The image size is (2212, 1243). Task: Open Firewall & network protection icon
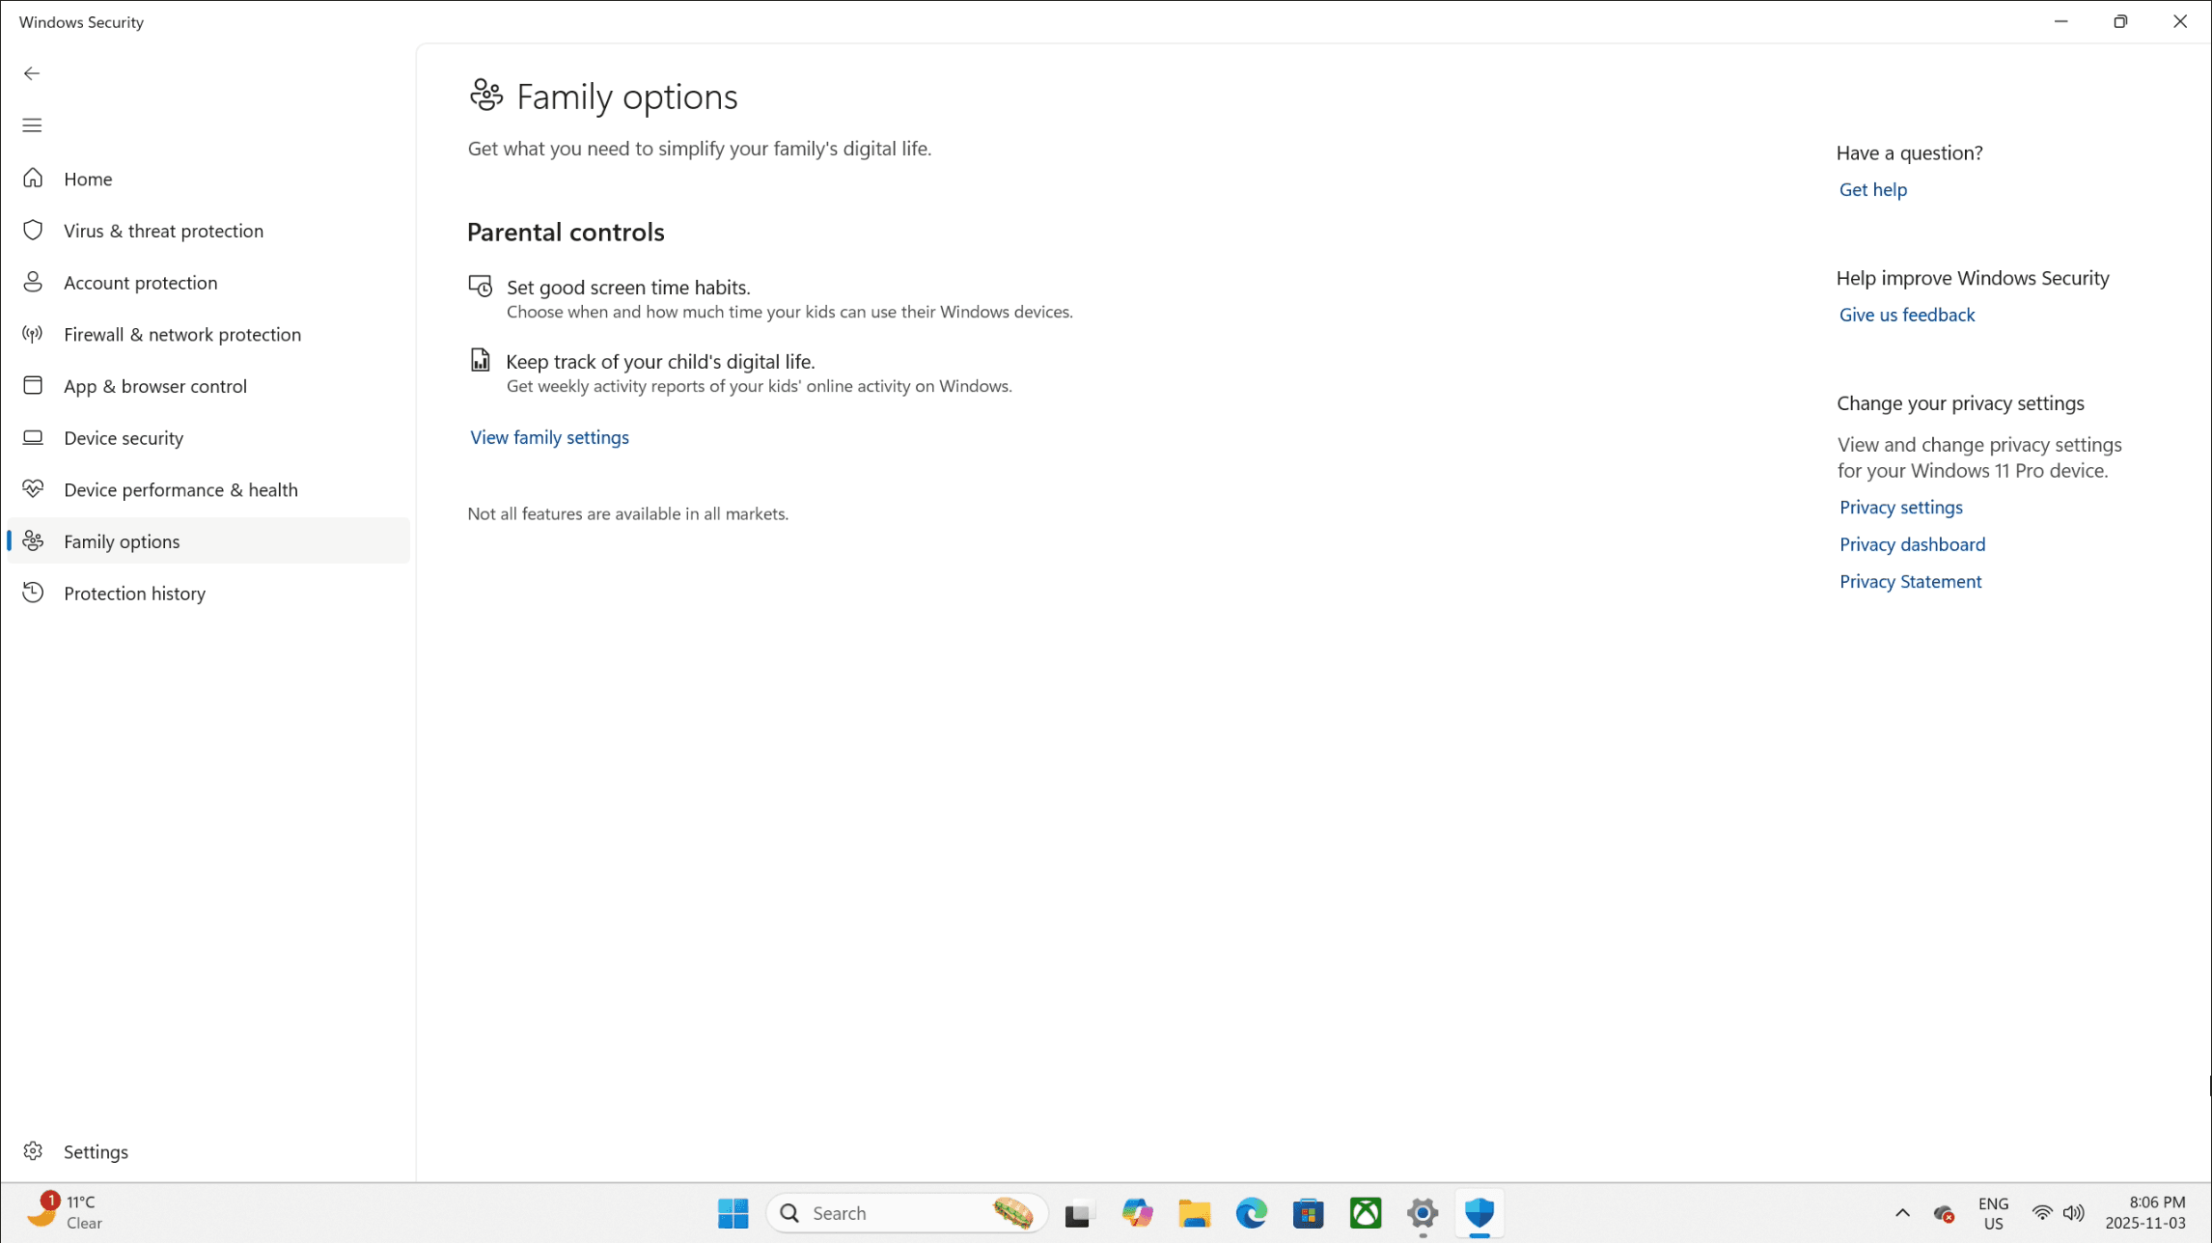33,334
